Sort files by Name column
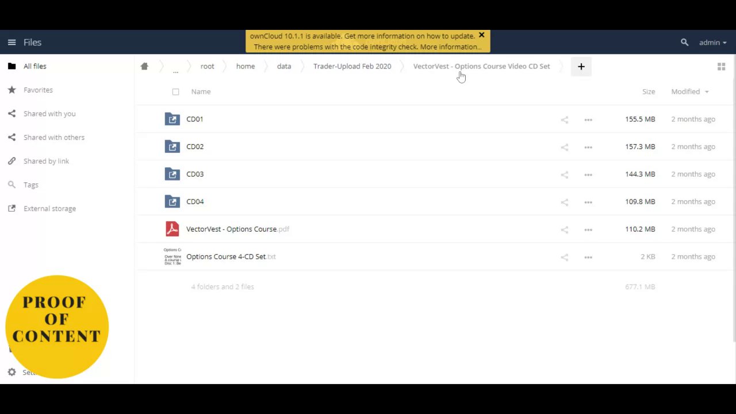 201,91
